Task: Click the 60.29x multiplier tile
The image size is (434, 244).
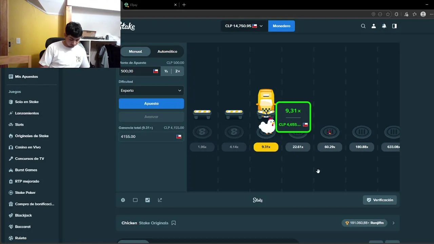Action: point(330,147)
